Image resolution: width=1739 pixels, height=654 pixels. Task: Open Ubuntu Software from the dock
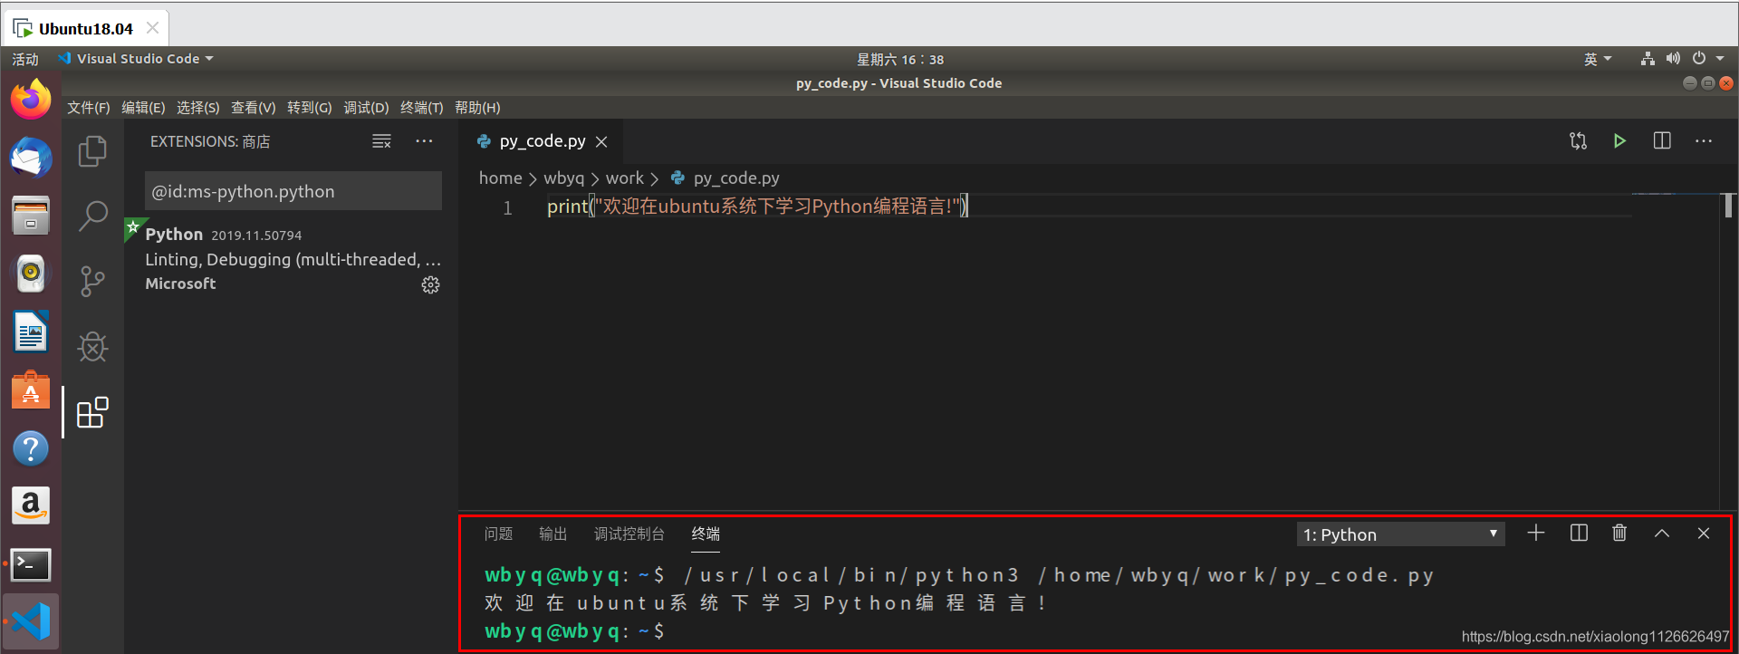point(31,390)
